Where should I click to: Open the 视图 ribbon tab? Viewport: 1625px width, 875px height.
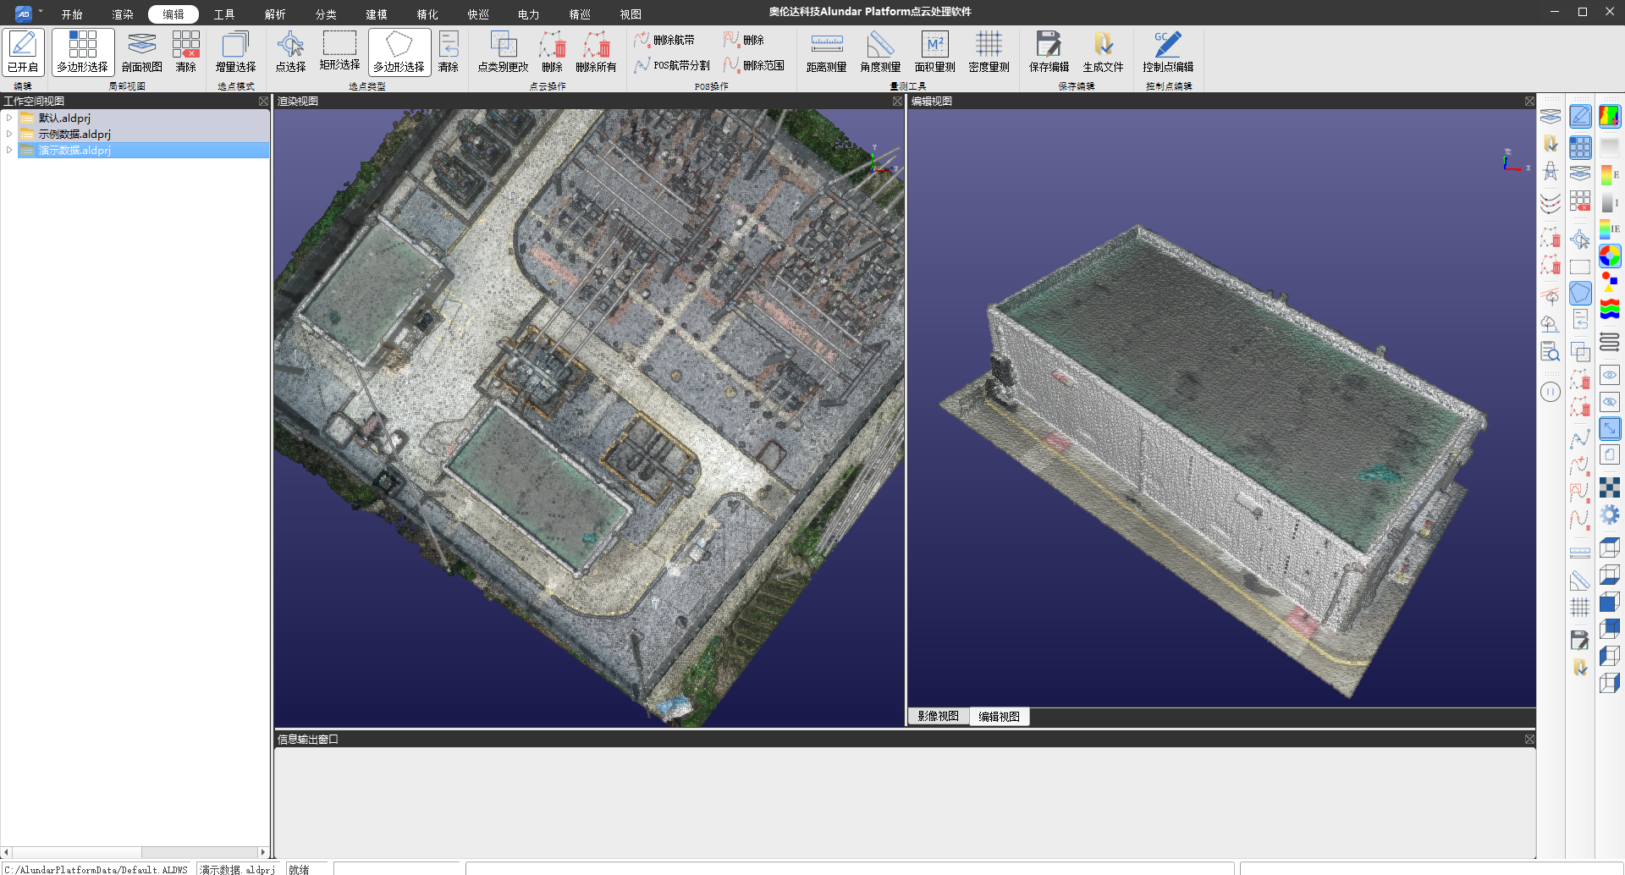[x=631, y=14]
